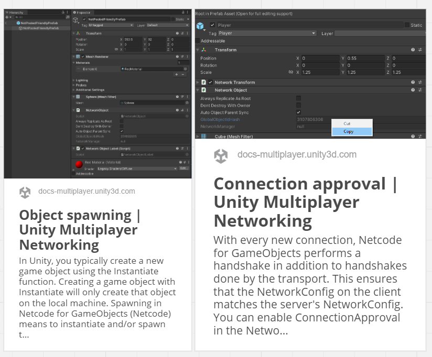This screenshot has width=432, height=357.
Task: Toggle Auto Object Parent Sync under Player's Network Object
Action: coord(298,113)
